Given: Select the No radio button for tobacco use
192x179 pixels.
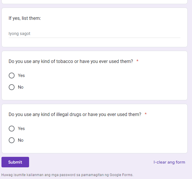Looking at the screenshot, I should click(12, 87).
